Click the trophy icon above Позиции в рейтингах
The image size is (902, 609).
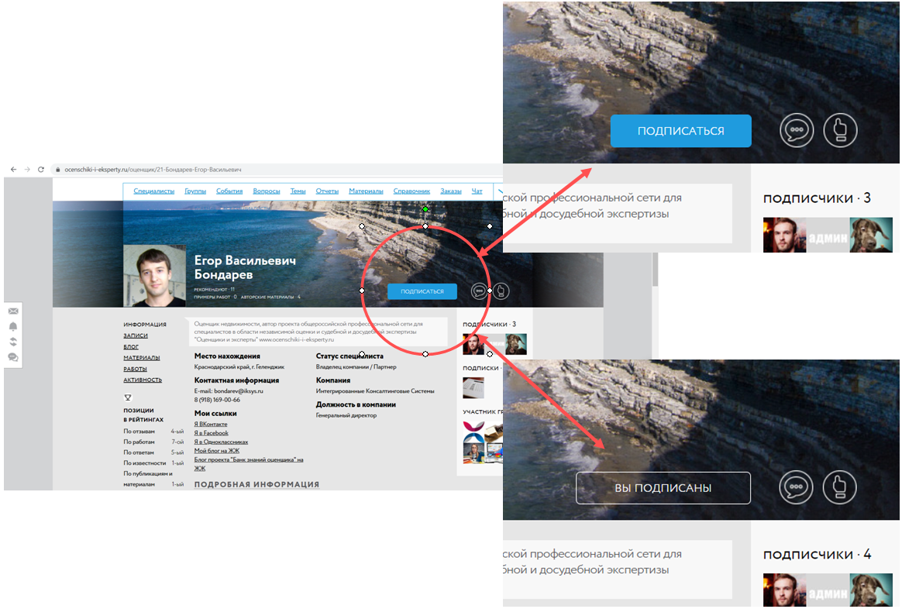[128, 397]
